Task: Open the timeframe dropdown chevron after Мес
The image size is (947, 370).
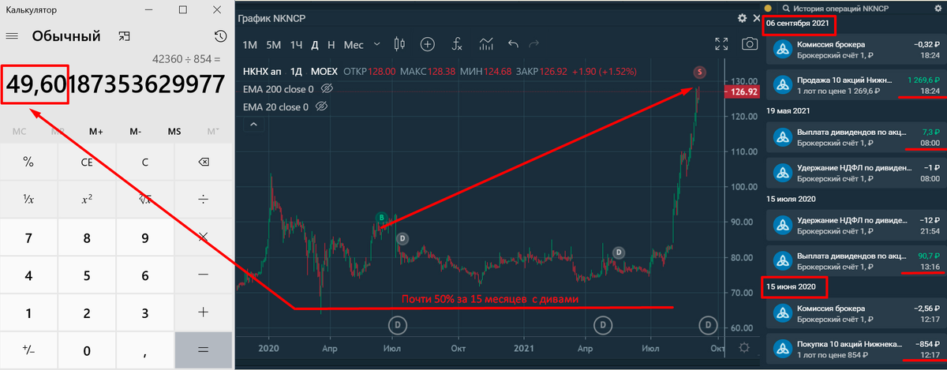Action: tap(376, 44)
